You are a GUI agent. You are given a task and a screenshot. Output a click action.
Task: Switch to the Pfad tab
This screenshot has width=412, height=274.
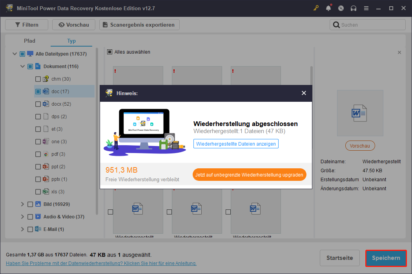tap(29, 41)
